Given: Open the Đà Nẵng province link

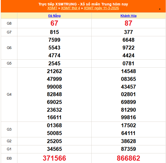Looking at the screenshot, I should [54, 16].
